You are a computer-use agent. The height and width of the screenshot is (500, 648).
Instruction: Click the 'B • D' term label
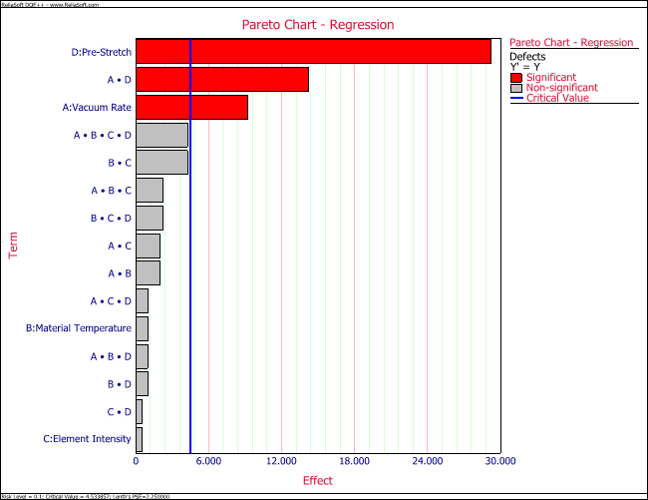click(120, 384)
